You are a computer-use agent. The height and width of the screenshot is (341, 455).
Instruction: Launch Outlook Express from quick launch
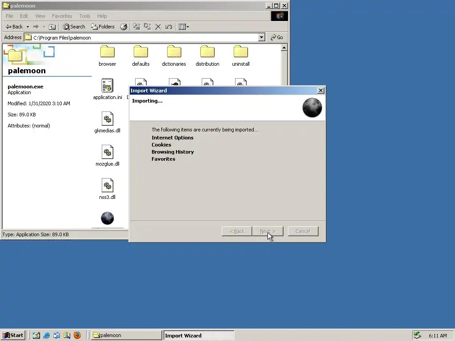(56, 335)
